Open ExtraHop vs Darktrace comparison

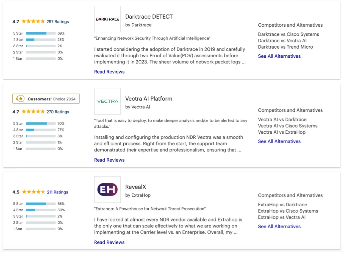coord(282,205)
